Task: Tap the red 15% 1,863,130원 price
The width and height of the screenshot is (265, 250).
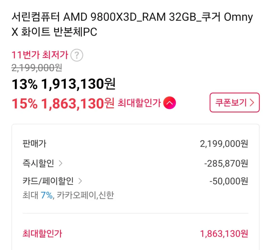Action: 63,104
